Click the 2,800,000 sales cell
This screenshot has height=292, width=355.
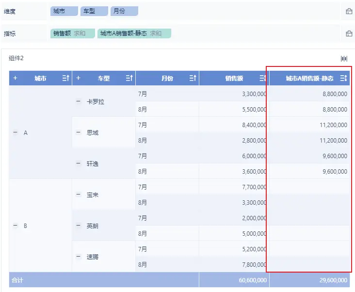point(234,140)
